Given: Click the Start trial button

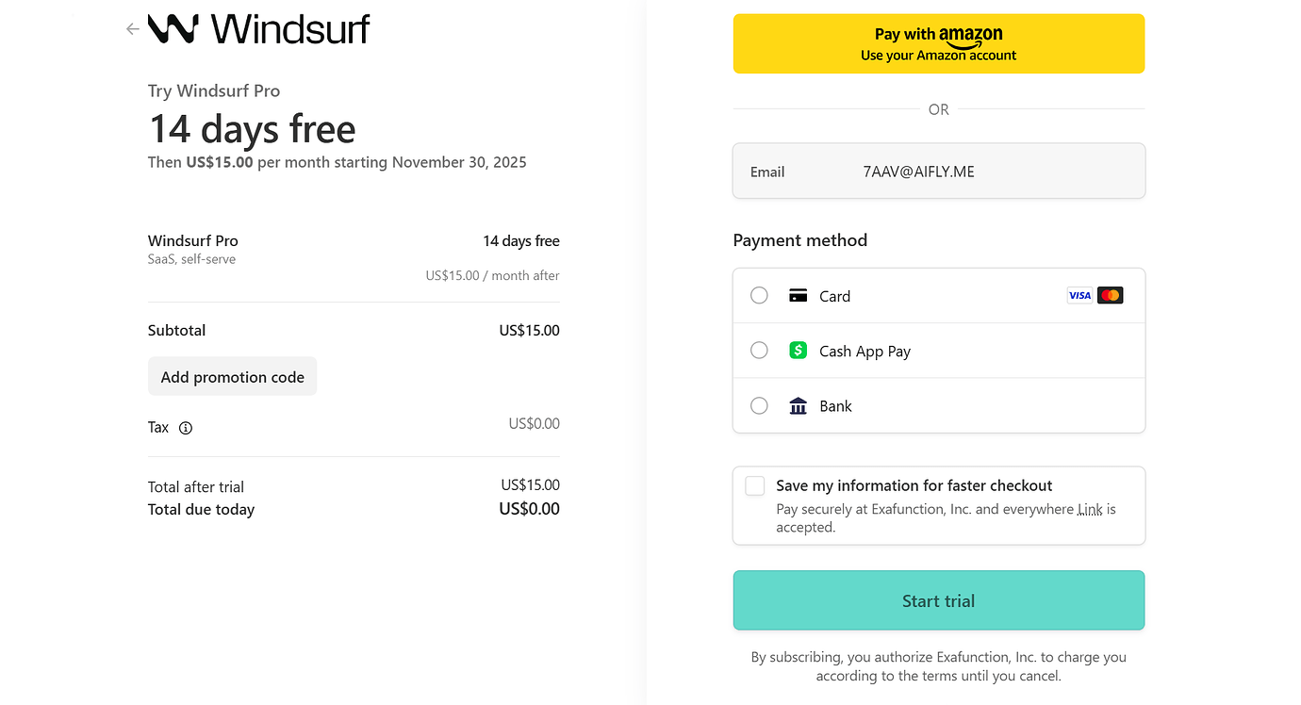Looking at the screenshot, I should [x=939, y=600].
